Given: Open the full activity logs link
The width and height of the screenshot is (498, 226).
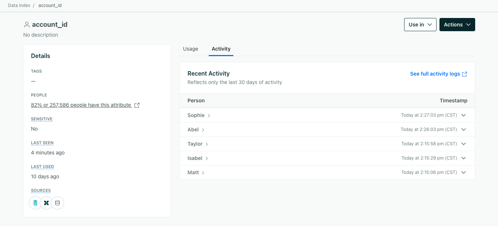Looking at the screenshot, I should tap(435, 73).
